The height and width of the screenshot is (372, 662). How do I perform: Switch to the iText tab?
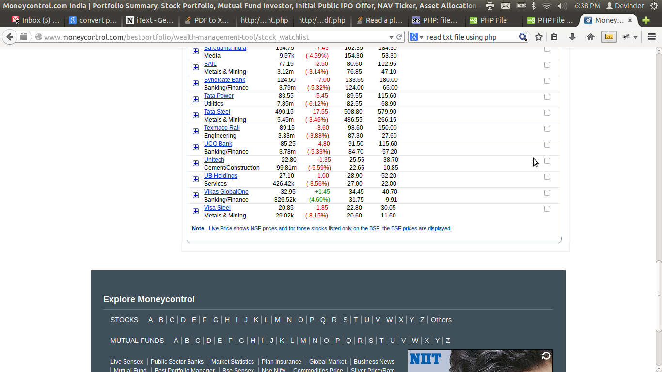point(150,20)
